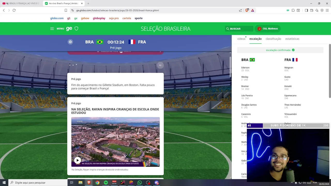Screen dimensions: 331x186
Task: Open Brave Rewards triangle icon
Action: 252,10
